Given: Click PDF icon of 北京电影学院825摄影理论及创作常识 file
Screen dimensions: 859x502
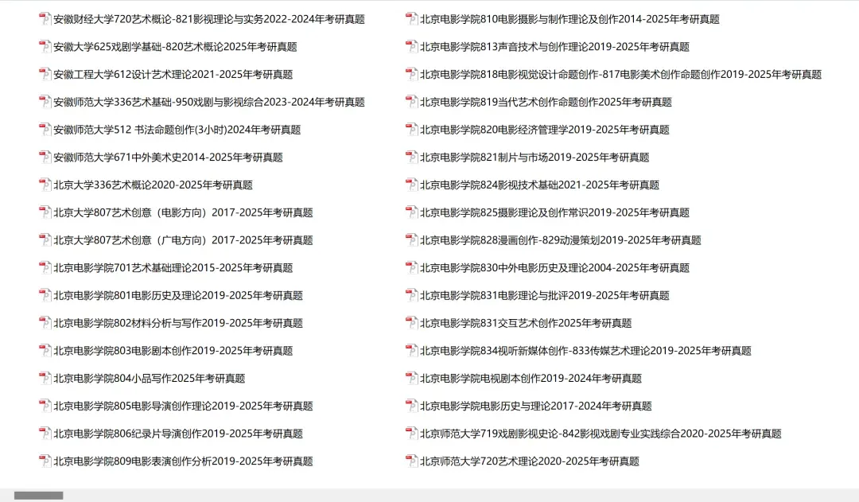Looking at the screenshot, I should [411, 212].
